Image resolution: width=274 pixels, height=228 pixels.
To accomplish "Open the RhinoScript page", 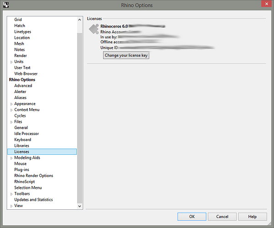I will pos(25,182).
